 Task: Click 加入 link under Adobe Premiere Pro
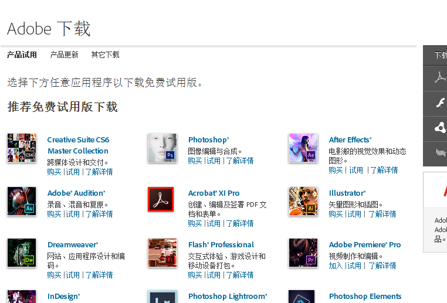[336, 265]
